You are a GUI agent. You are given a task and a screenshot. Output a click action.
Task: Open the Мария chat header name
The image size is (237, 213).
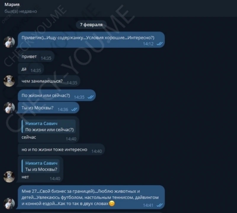[12, 5]
